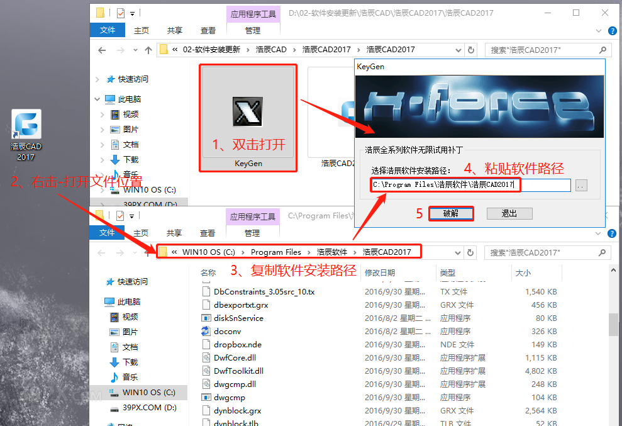
Task: Sort by 修改日期 column header
Action: click(x=380, y=272)
